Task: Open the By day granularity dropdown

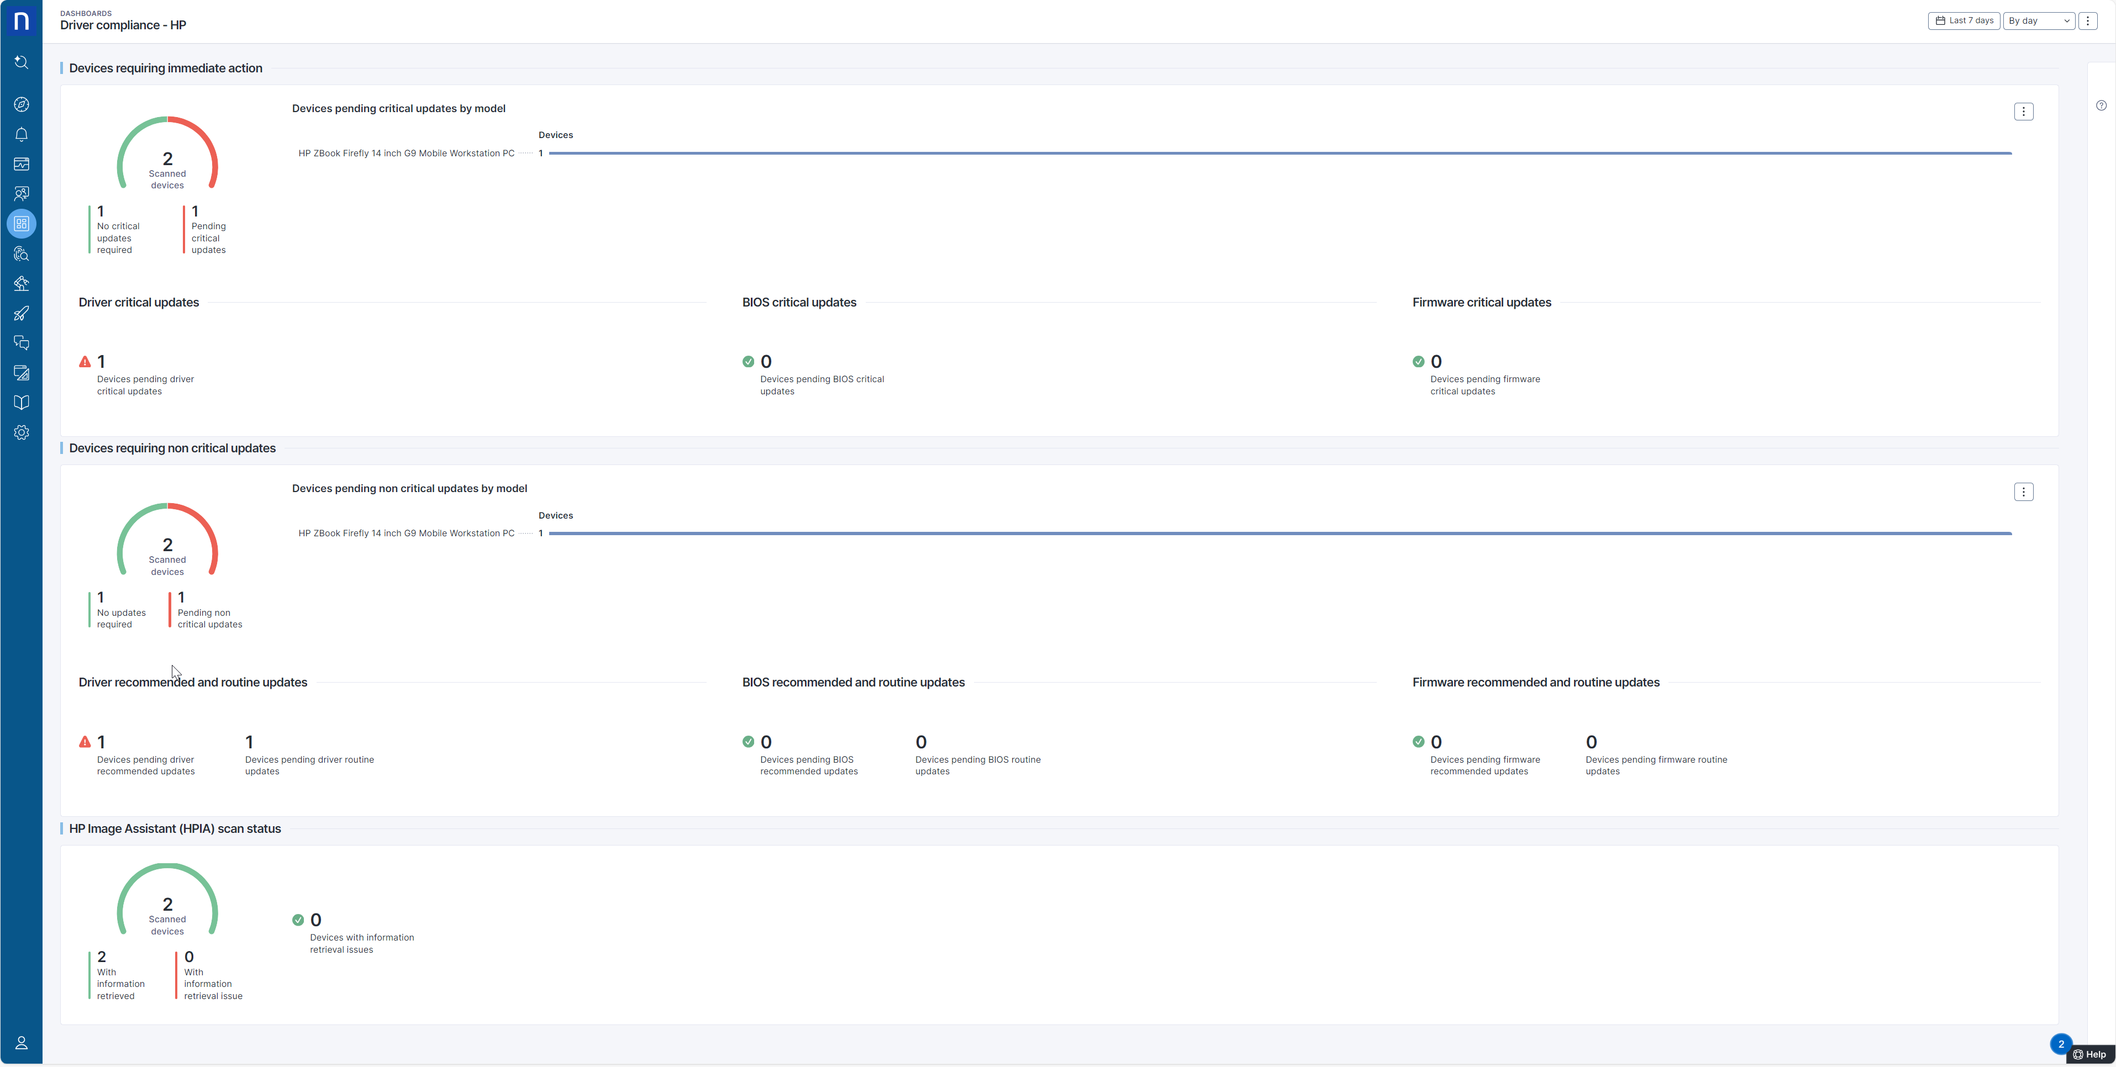Action: tap(2039, 20)
